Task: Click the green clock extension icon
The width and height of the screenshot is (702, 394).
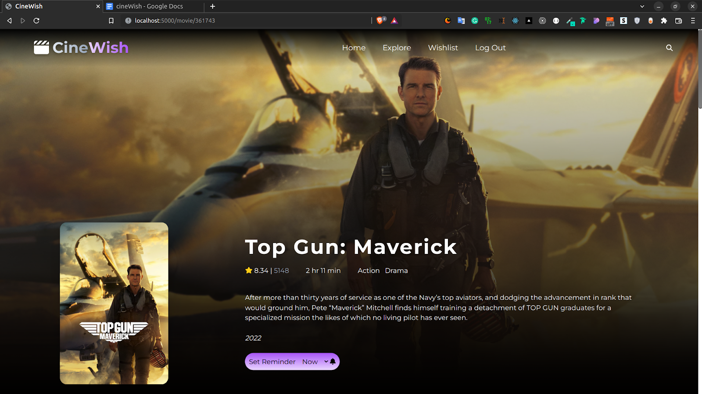Action: (488, 21)
